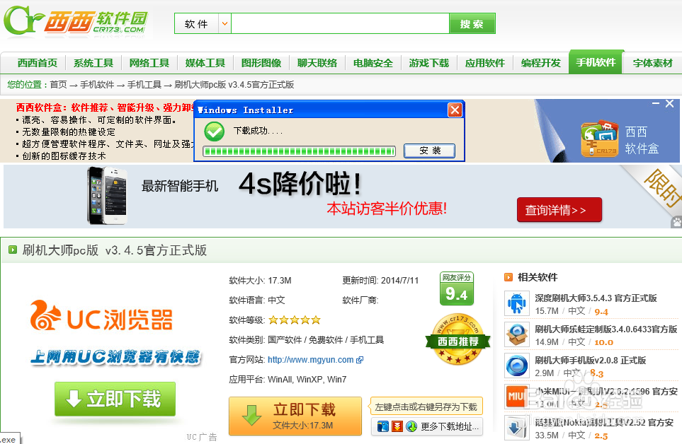Click the 更新时间: 2014/7/11 text
Image resolution: width=682 pixels, height=444 pixels.
pos(380,281)
